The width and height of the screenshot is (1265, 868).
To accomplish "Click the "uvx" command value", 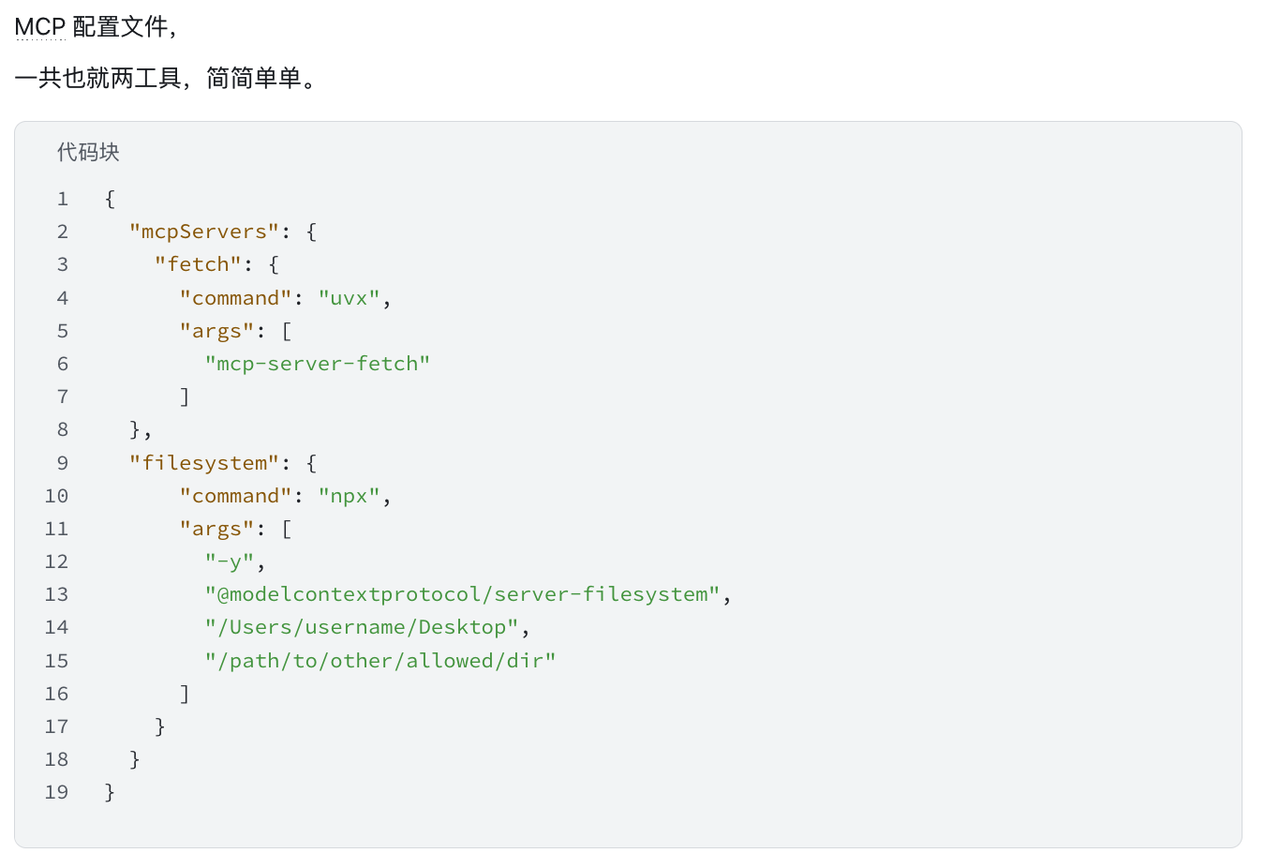I will pyautogui.click(x=349, y=298).
